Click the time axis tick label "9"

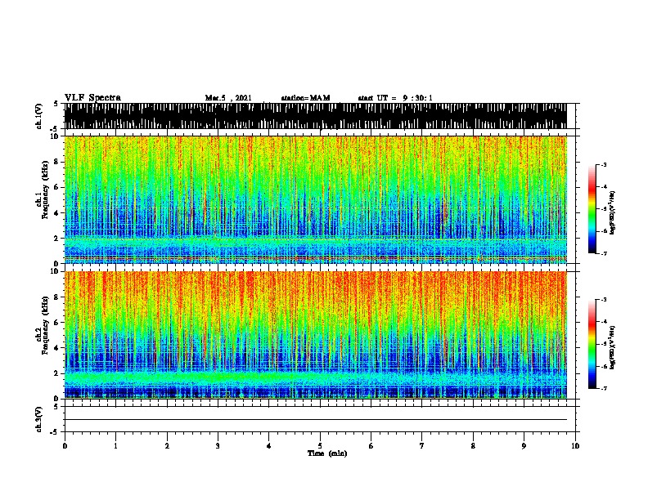[x=524, y=446]
